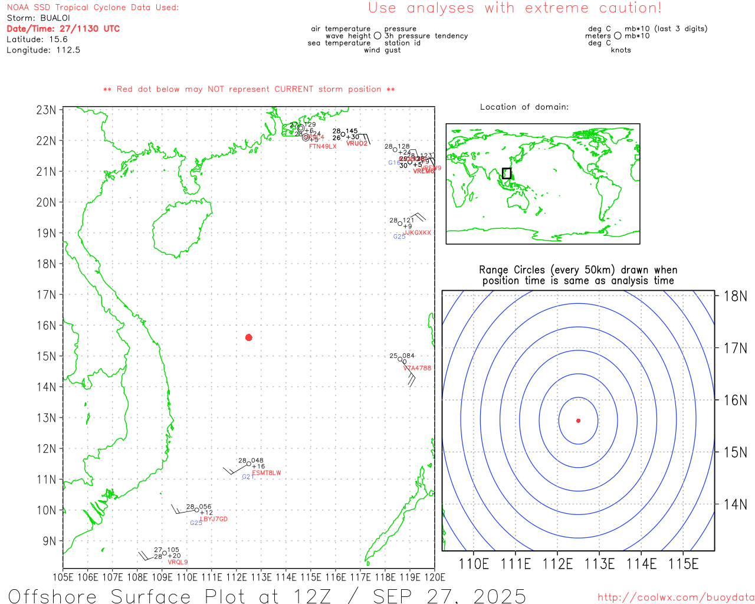Viewport: 755px width, 604px height.
Task: Click the legend circle between wave height and pressure tendency
Action: click(x=377, y=36)
